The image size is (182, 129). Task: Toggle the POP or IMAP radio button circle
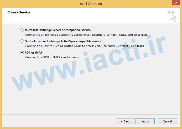pyautogui.click(x=22, y=52)
